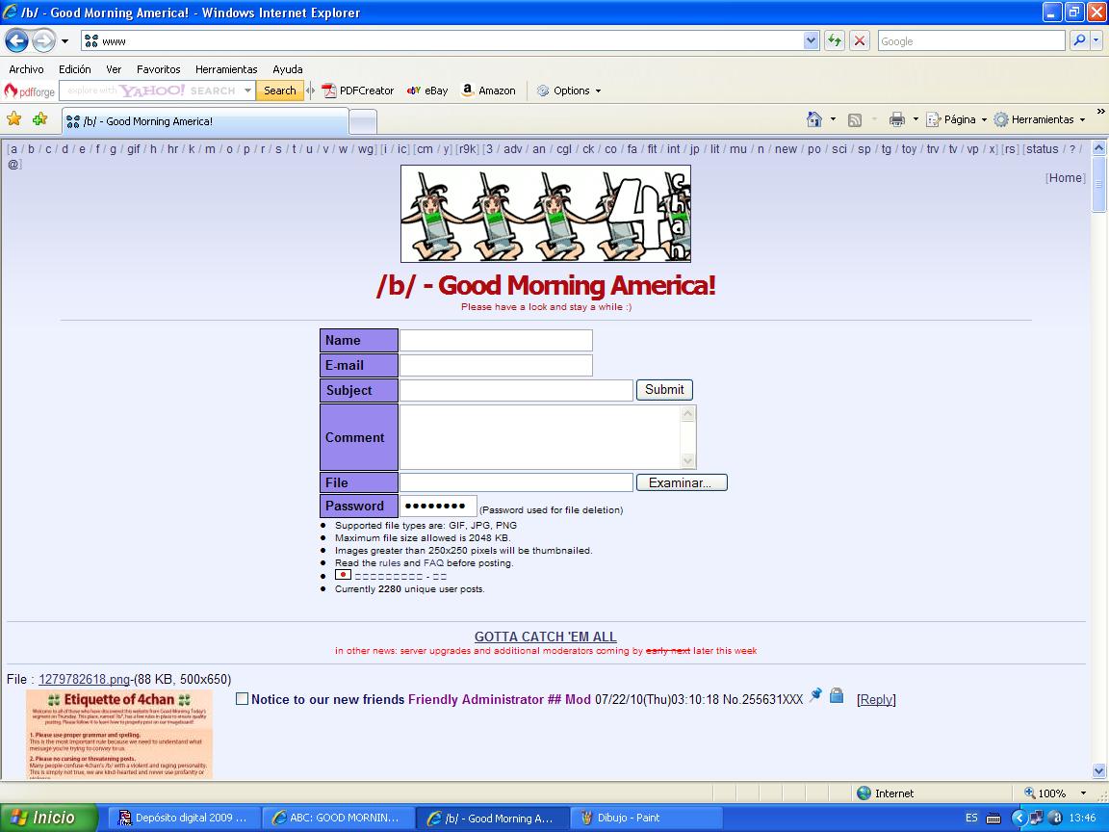Expand the Print options dropdown arrow

coord(916,119)
